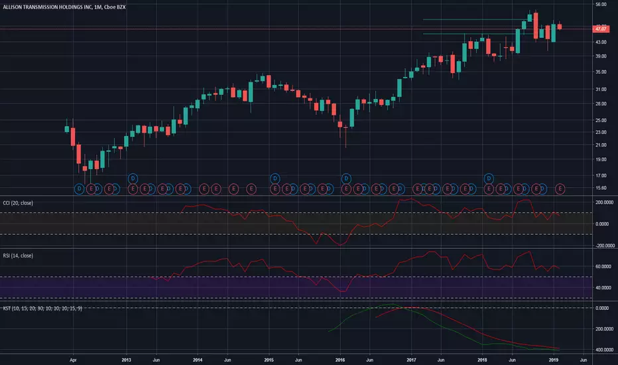Image resolution: width=618 pixels, height=365 pixels.
Task: Click the 28.00 price axis label
Action: (601, 104)
